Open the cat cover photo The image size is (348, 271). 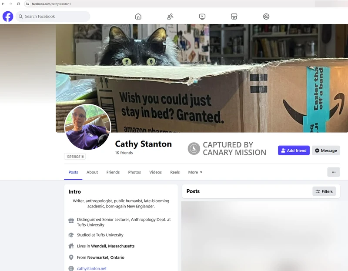(202, 78)
